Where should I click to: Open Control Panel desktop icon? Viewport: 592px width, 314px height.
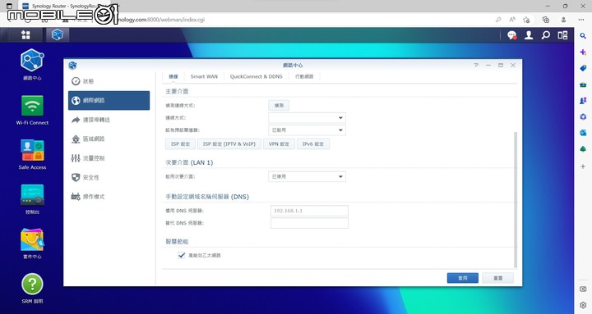32,199
